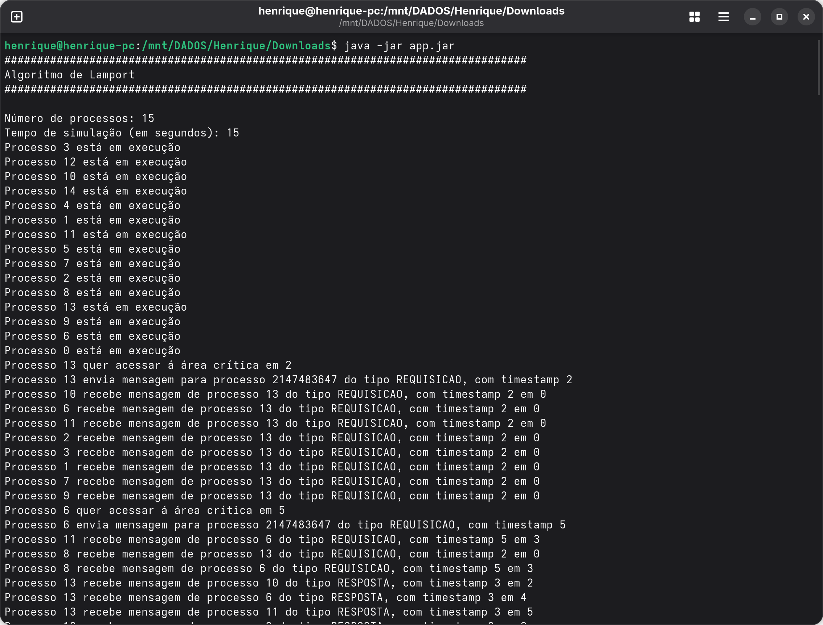Open a new terminal tab
The image size is (823, 625).
pyautogui.click(x=17, y=17)
